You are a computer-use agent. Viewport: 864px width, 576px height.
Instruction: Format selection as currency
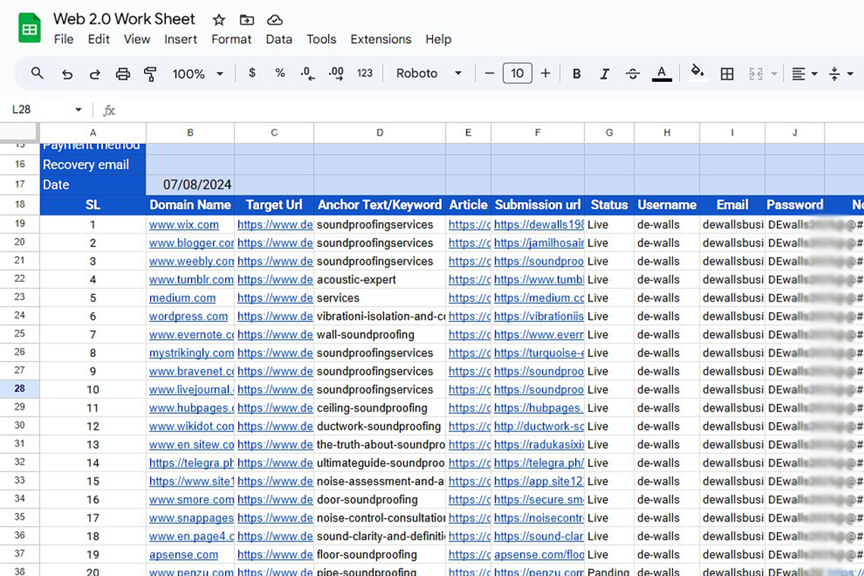[252, 74]
